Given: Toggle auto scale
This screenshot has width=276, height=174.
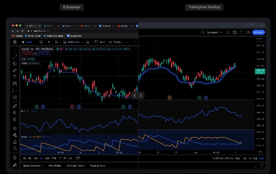Looking at the screenshot, I should pyautogui.click(x=261, y=158).
